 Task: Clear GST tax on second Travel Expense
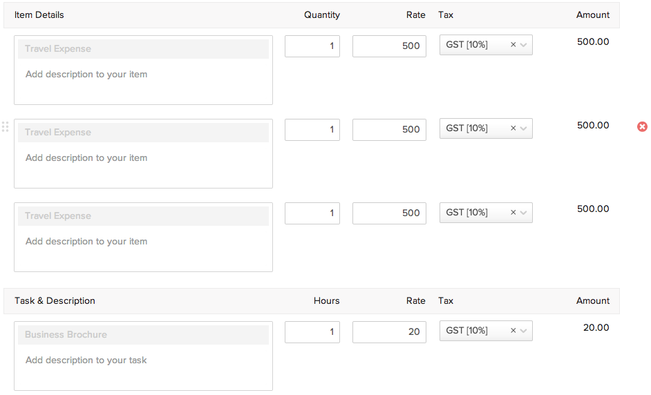513,128
